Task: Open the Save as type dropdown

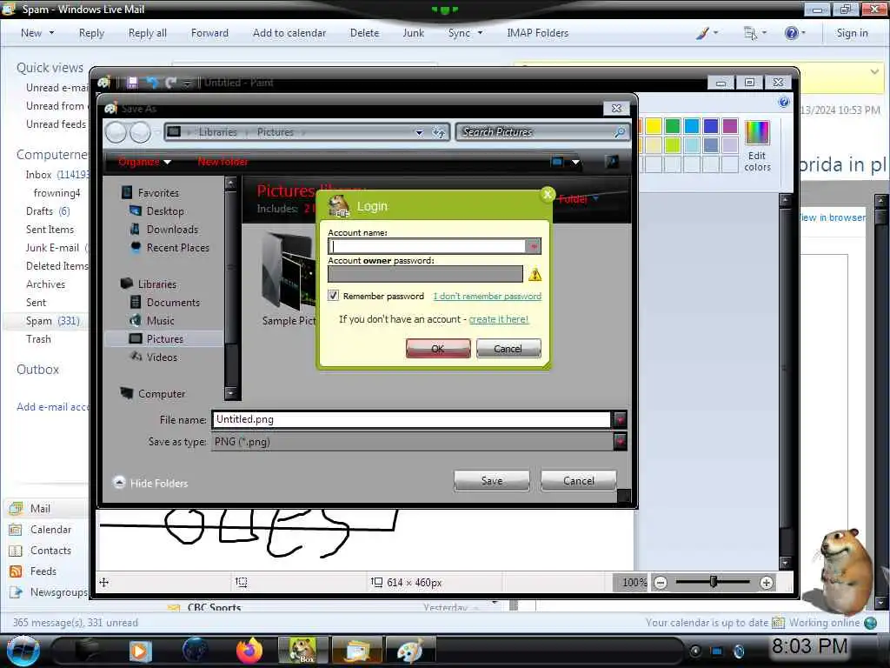Action: coord(620,441)
